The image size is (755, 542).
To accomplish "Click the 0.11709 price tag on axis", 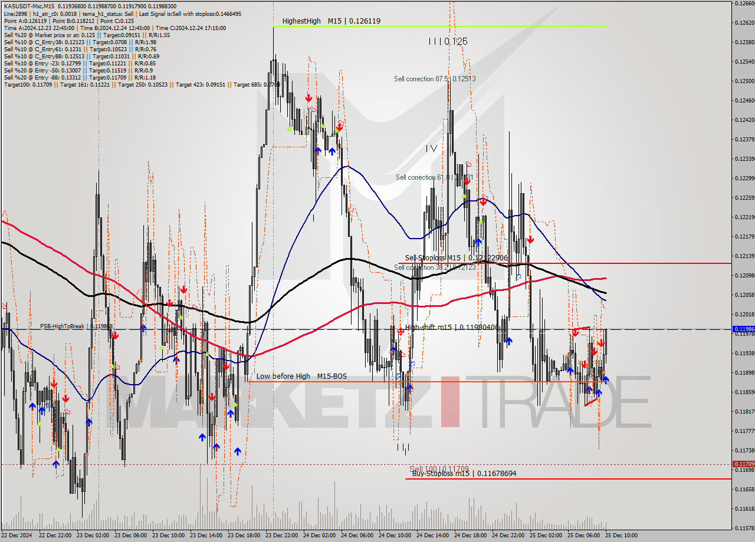I will (x=743, y=464).
